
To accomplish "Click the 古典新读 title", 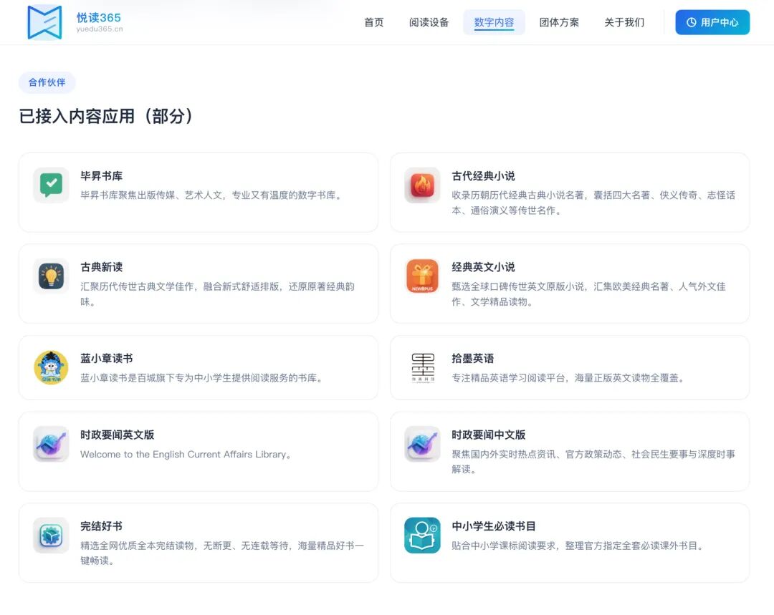I will [x=102, y=267].
